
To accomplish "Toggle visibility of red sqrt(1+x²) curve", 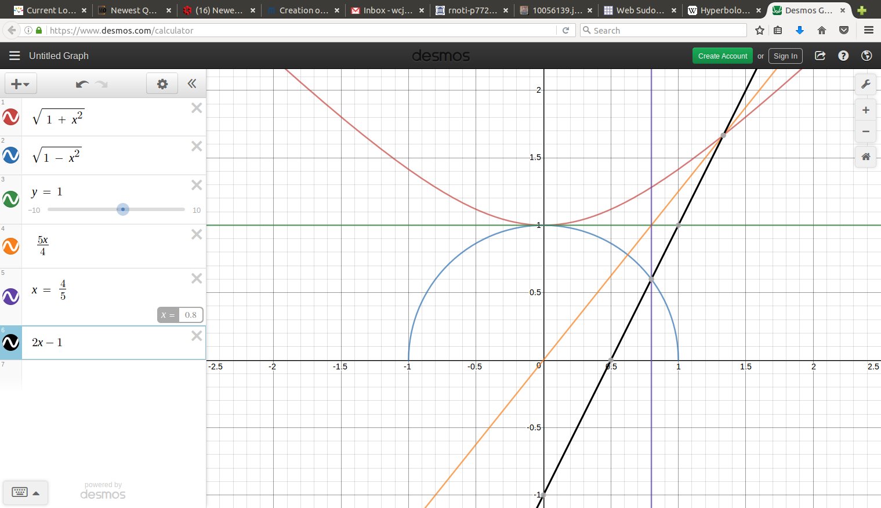I will tap(11, 117).
